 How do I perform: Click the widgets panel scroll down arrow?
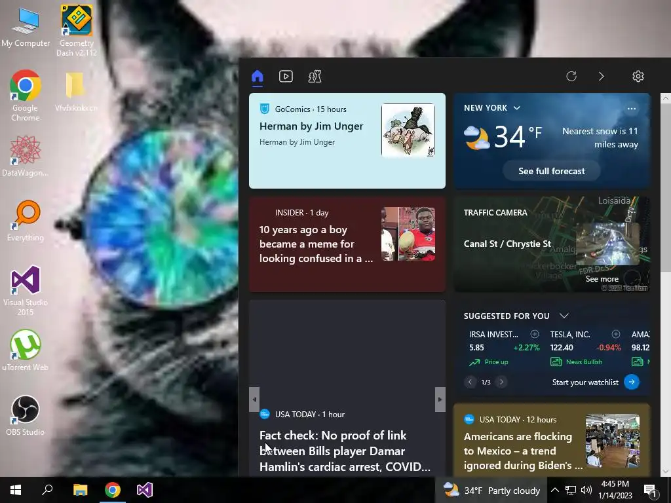point(666,472)
